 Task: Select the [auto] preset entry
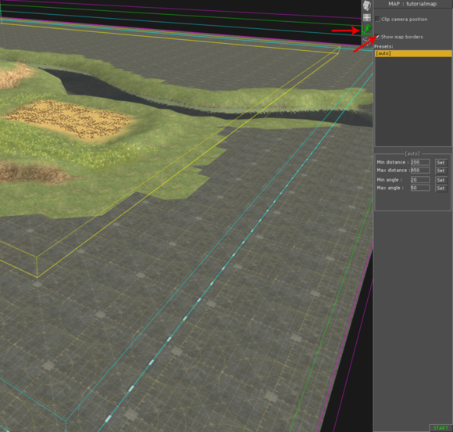pos(413,53)
